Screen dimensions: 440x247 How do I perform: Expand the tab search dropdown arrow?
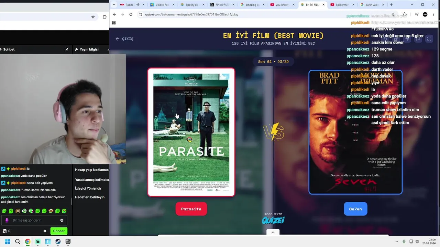pos(114,5)
